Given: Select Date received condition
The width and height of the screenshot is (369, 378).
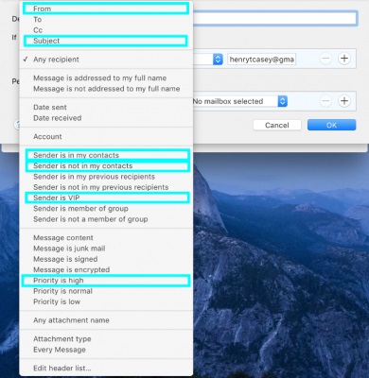Looking at the screenshot, I should pos(106,118).
